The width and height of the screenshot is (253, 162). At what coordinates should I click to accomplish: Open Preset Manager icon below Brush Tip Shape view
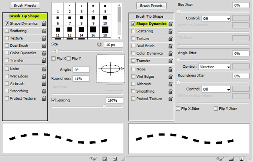tap(105, 159)
